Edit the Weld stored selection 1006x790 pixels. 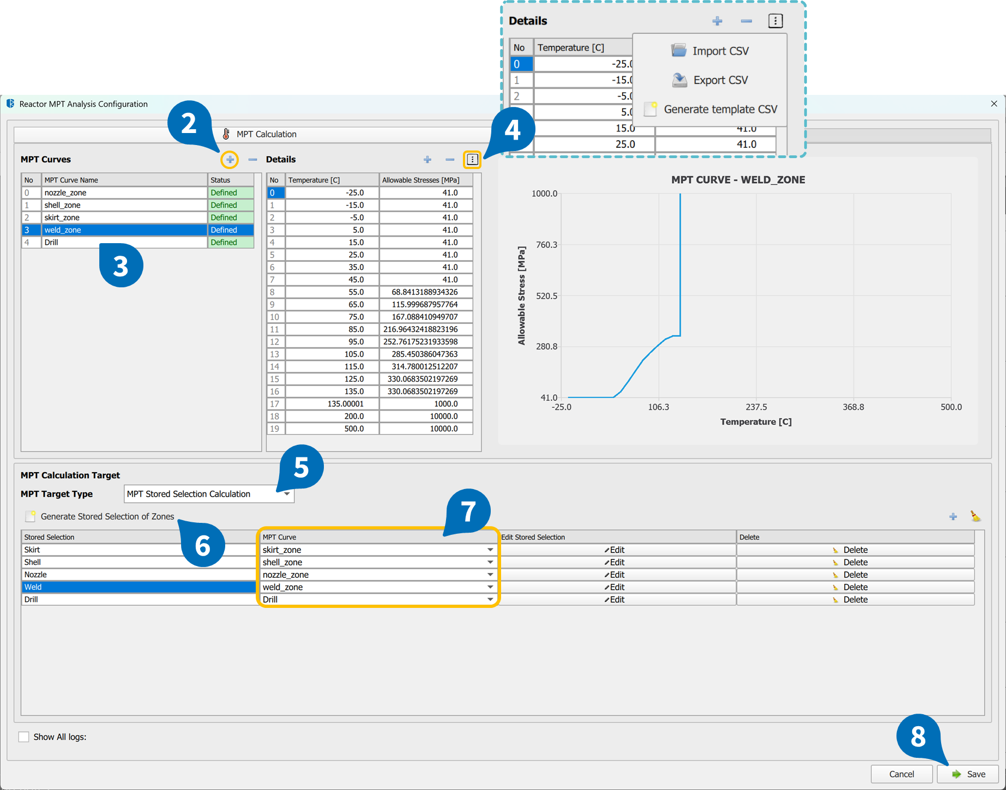tap(617, 587)
